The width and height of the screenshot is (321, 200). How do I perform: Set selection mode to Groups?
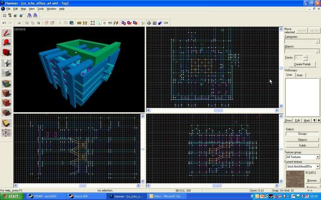coord(302,134)
